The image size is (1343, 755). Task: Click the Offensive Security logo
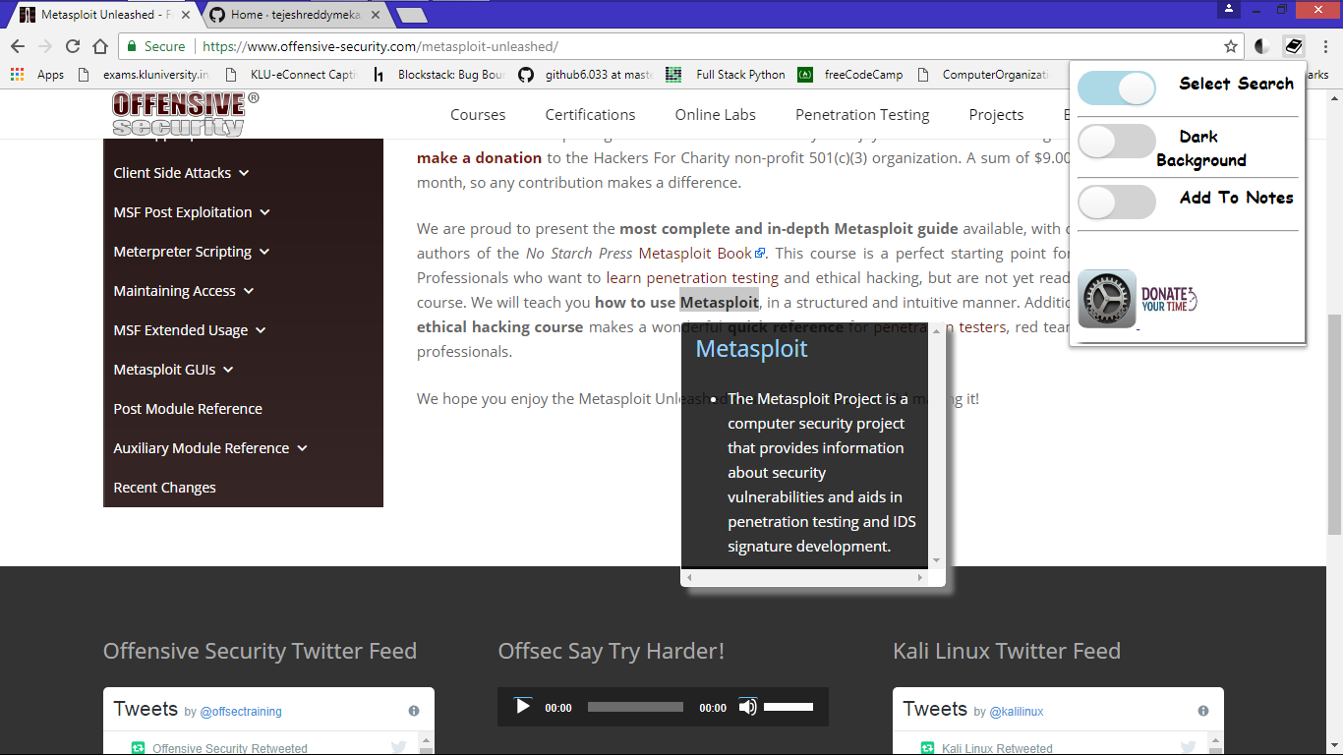click(185, 114)
